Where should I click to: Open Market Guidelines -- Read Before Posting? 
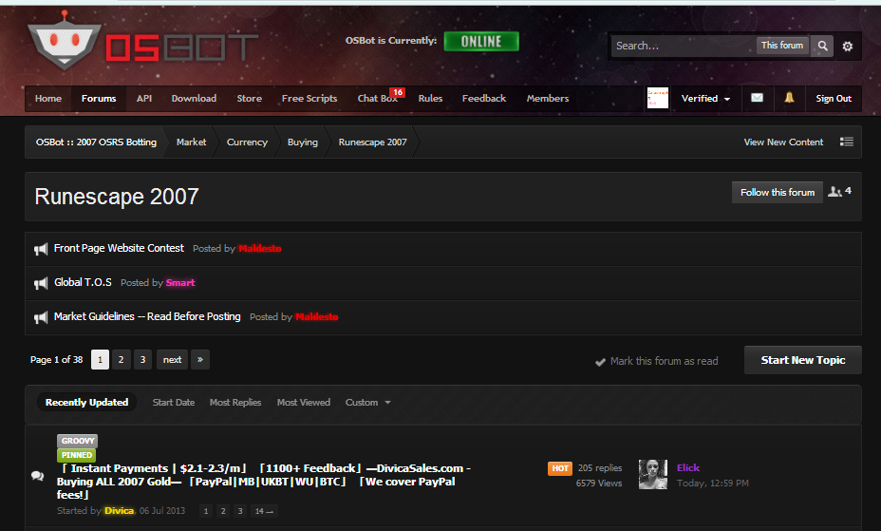click(x=147, y=317)
